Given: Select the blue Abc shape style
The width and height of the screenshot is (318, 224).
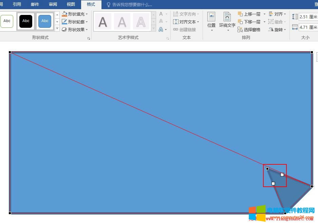Looking at the screenshot, I should pyautogui.click(x=45, y=21).
